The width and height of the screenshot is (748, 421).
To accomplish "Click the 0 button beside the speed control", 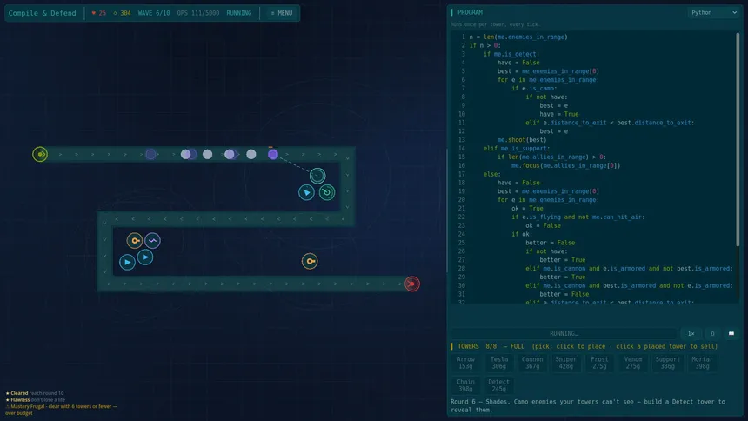I will [712, 334].
